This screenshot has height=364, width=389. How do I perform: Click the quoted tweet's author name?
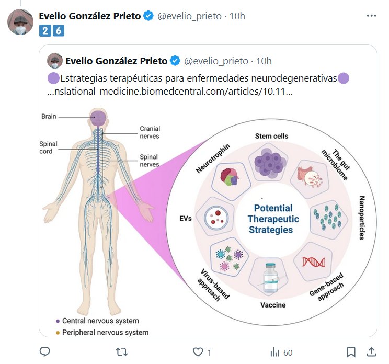click(x=117, y=61)
